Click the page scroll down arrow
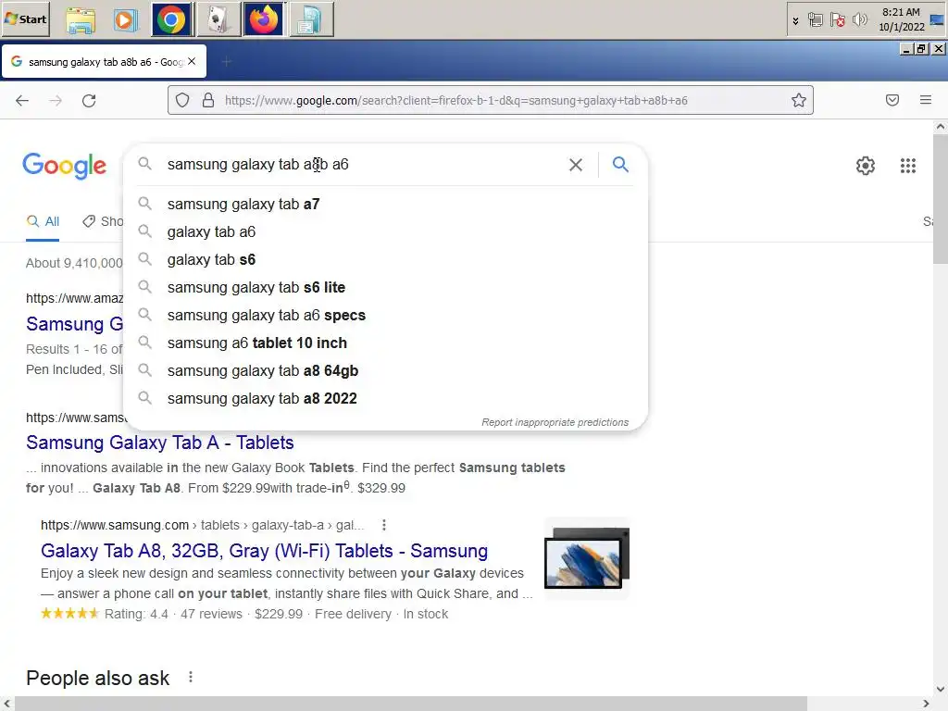The width and height of the screenshot is (948, 711). pos(941,689)
